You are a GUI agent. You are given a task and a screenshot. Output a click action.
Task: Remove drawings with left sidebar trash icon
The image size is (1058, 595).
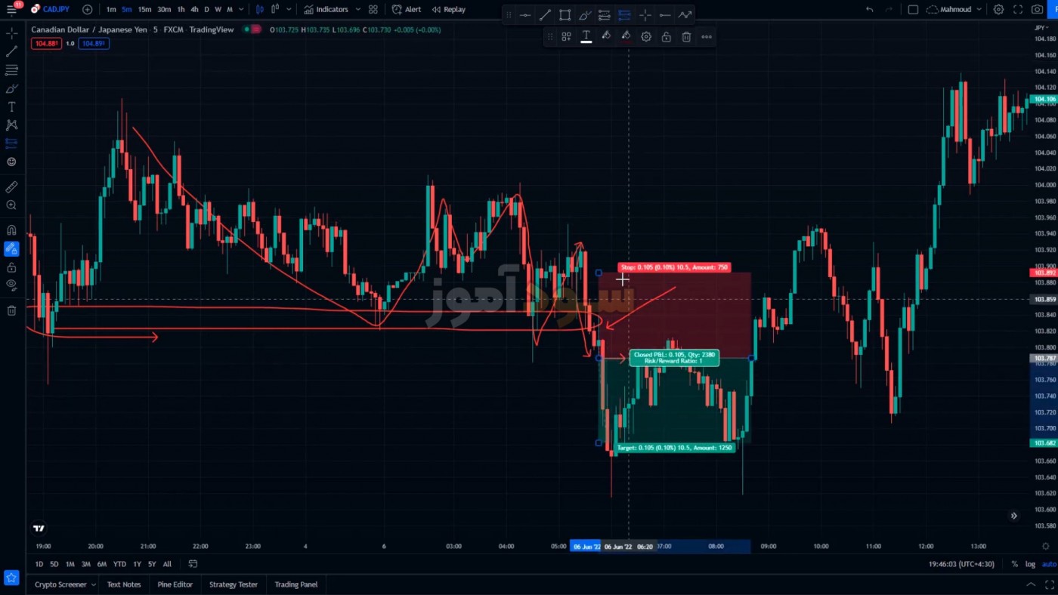point(11,310)
